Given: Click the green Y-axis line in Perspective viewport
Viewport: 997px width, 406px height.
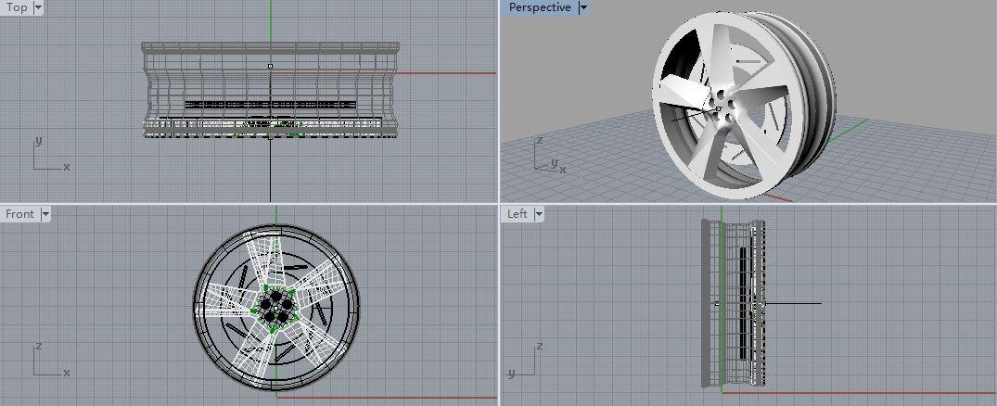Looking at the screenshot, I should (x=849, y=130).
